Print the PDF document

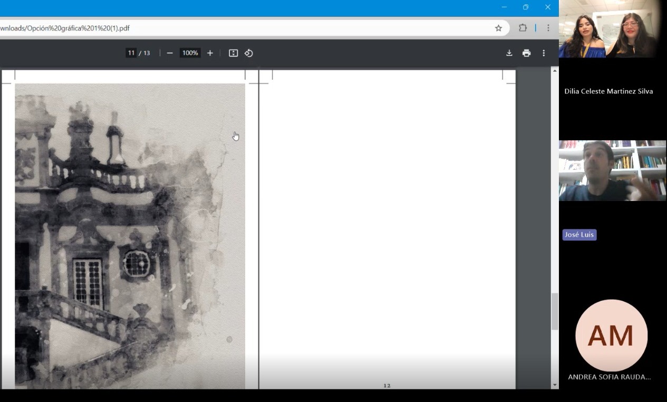pos(526,53)
